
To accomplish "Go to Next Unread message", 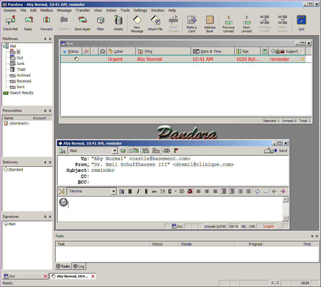I will (x=246, y=23).
